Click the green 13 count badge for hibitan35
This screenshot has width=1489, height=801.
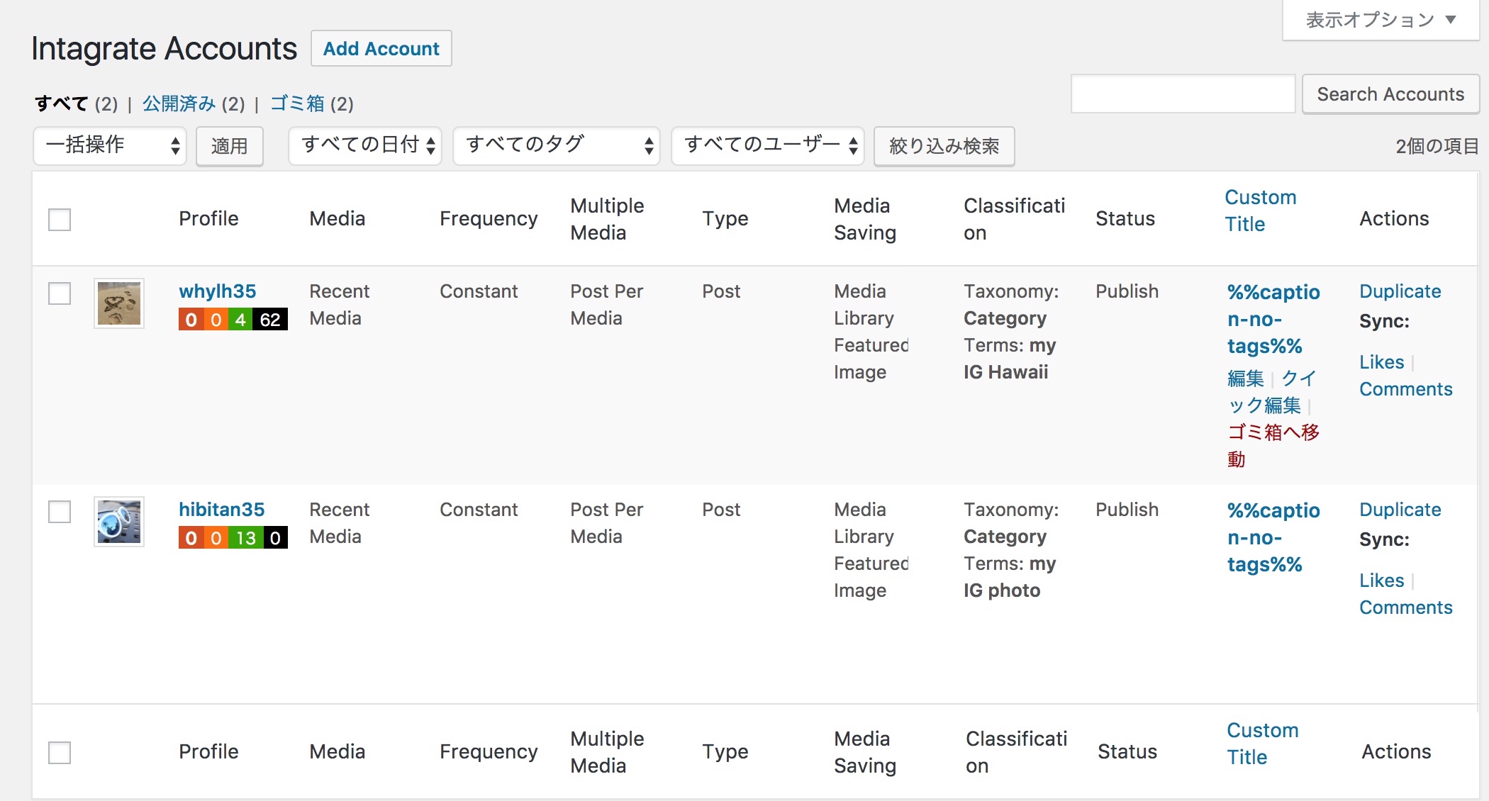point(245,538)
